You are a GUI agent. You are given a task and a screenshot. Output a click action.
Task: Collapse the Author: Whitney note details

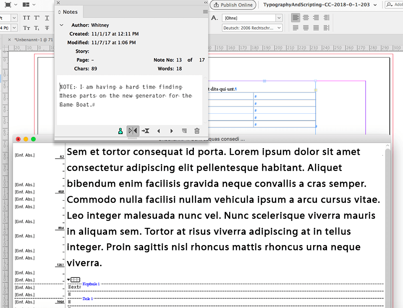coord(62,25)
